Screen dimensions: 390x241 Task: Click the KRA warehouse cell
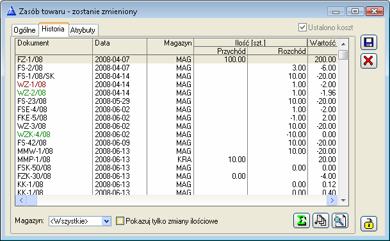[184, 160]
